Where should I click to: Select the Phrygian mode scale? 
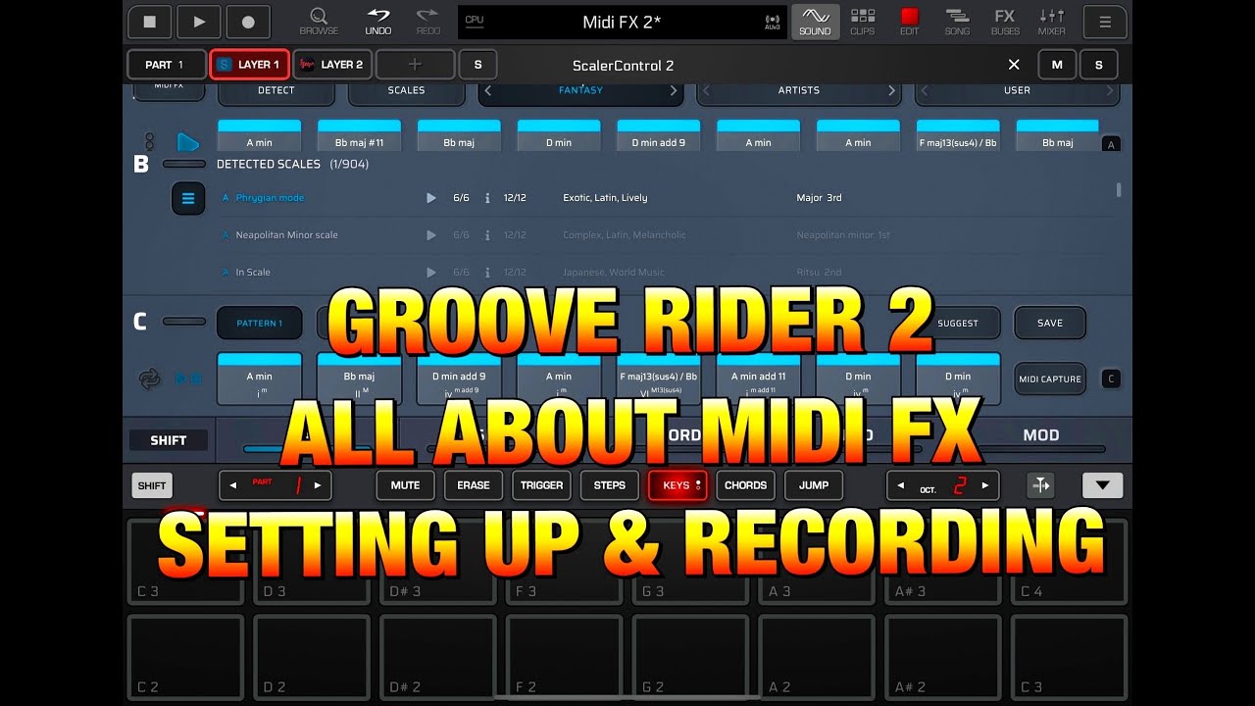270,198
